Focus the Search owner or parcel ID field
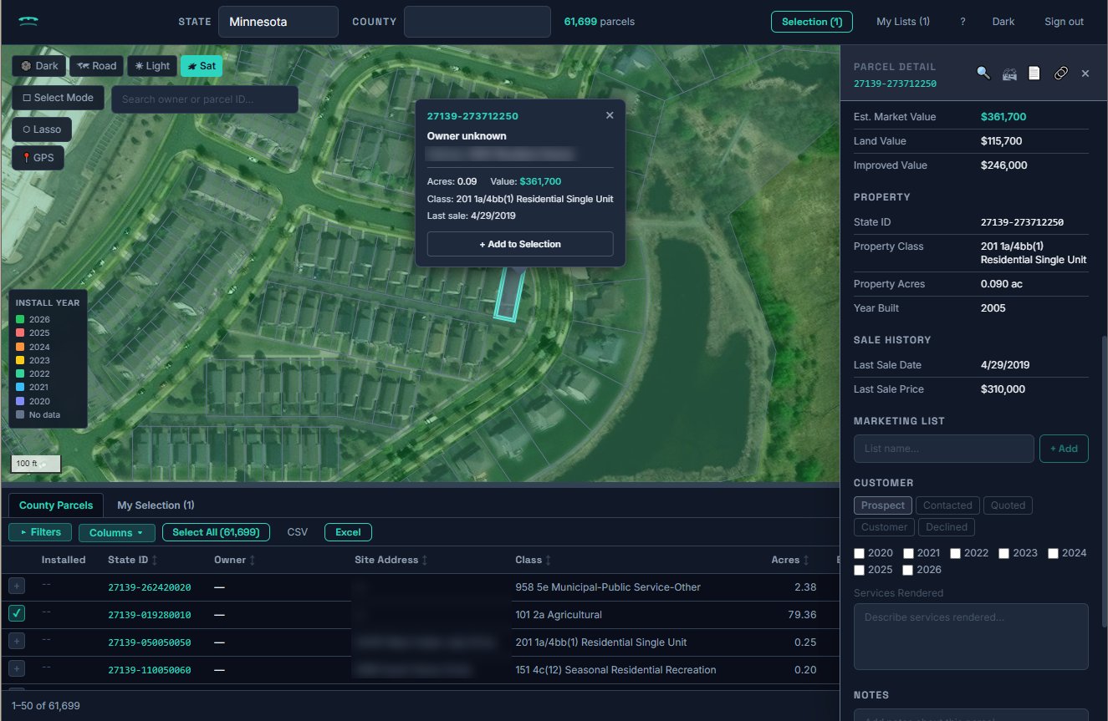The width and height of the screenshot is (1108, 721). [205, 99]
